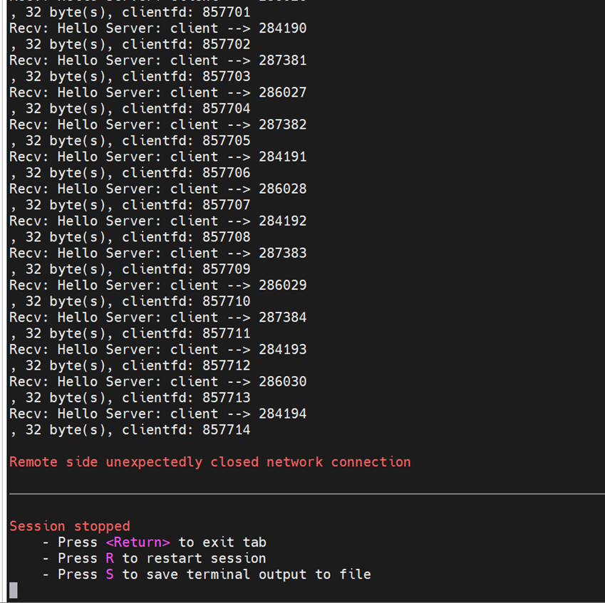Click the client number 286027

click(283, 93)
